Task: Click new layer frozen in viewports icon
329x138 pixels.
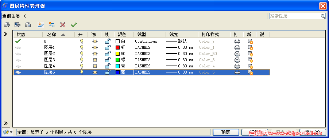Action: tap(52, 25)
